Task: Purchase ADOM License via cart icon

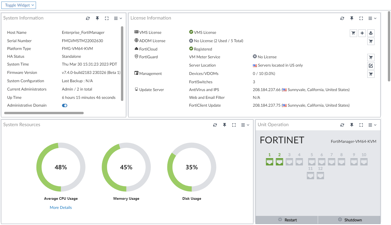Action: 371,41
